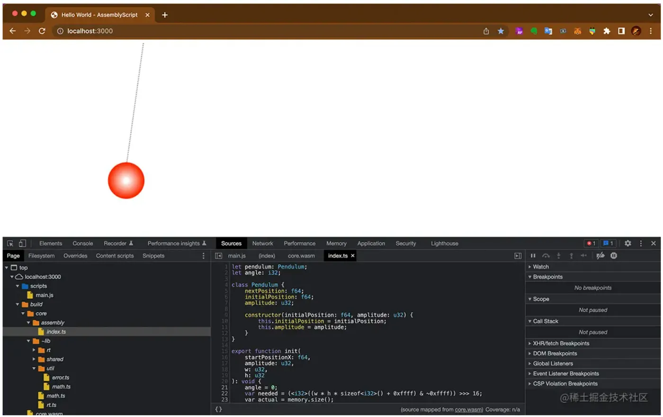Switch to the Elements panel
The width and height of the screenshot is (663, 417).
click(x=51, y=243)
